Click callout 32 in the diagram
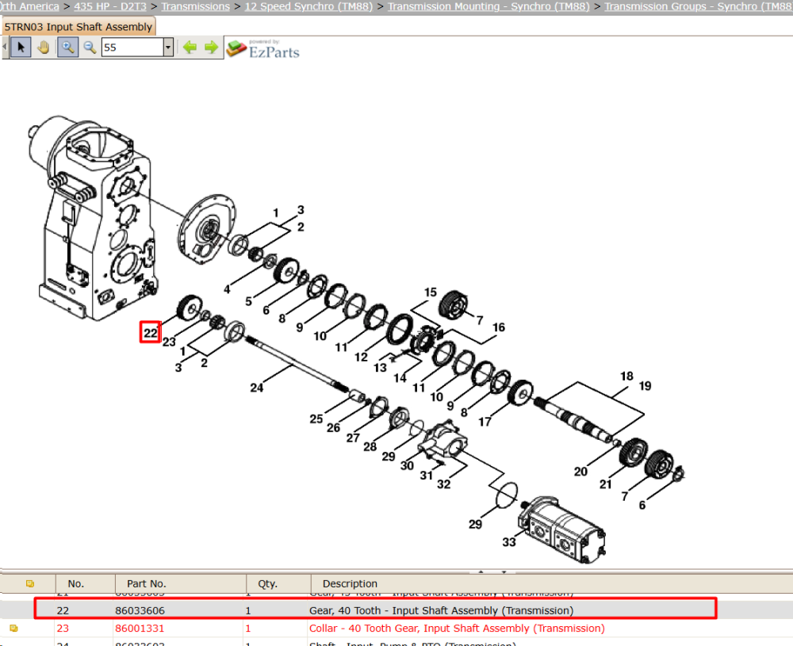Viewport: 793px width, 646px height. tap(443, 484)
